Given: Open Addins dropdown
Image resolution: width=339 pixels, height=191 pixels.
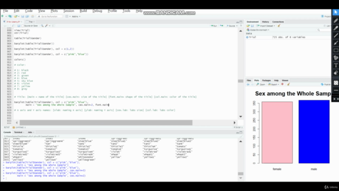Looking at the screenshot, I should 76,16.
